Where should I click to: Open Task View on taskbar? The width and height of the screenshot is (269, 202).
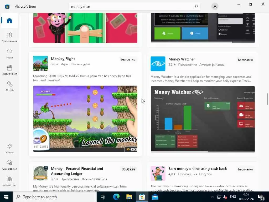[103, 197]
